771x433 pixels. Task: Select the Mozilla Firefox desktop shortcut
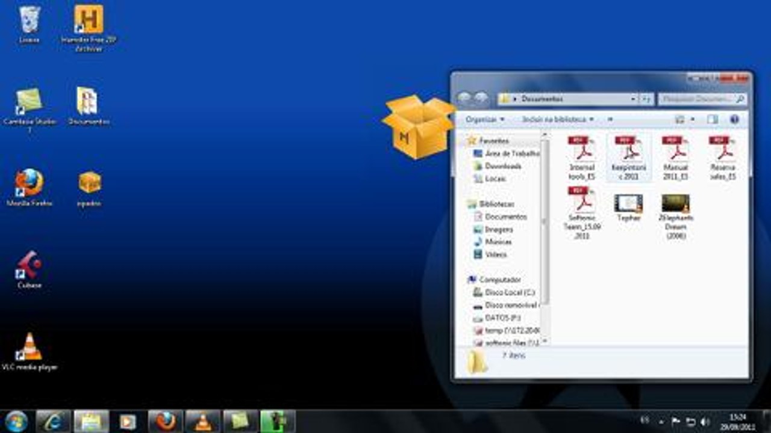point(29,188)
